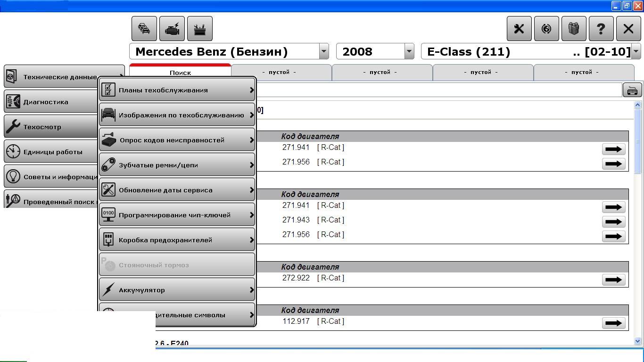Open Единицы работы sidebar section
This screenshot has width=644, height=362.
tap(51, 151)
